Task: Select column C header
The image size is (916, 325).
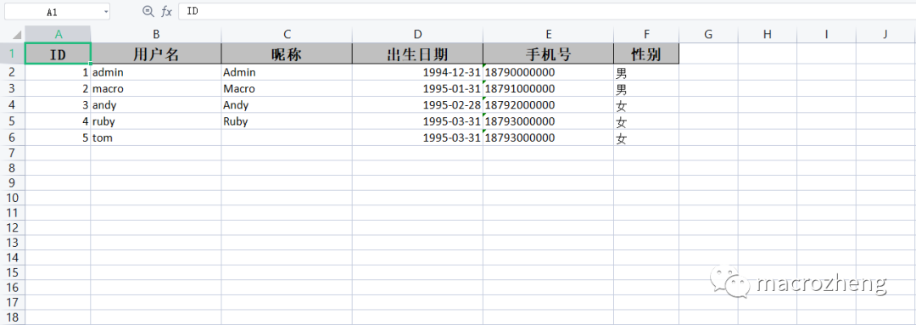Action: (287, 34)
